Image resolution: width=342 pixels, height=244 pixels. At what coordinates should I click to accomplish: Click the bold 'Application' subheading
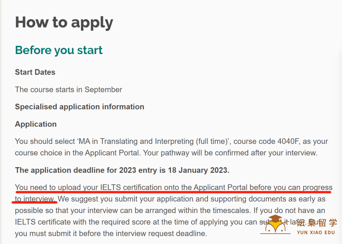[36, 124]
